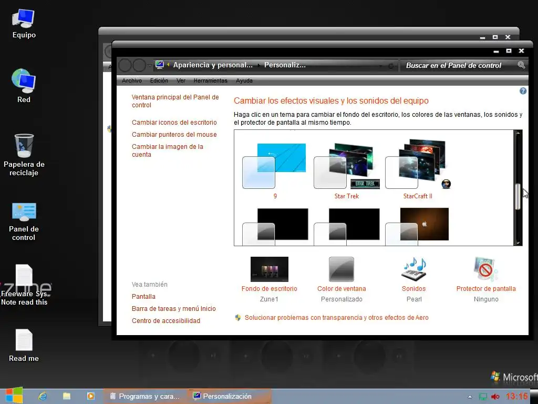The image size is (538, 404).
Task: Click the forward navigation button
Action: click(x=139, y=65)
